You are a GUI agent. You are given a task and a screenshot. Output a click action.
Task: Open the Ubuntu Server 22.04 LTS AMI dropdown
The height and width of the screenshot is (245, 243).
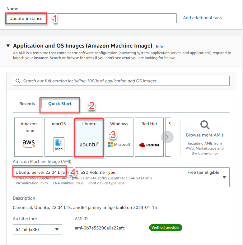click(x=121, y=177)
